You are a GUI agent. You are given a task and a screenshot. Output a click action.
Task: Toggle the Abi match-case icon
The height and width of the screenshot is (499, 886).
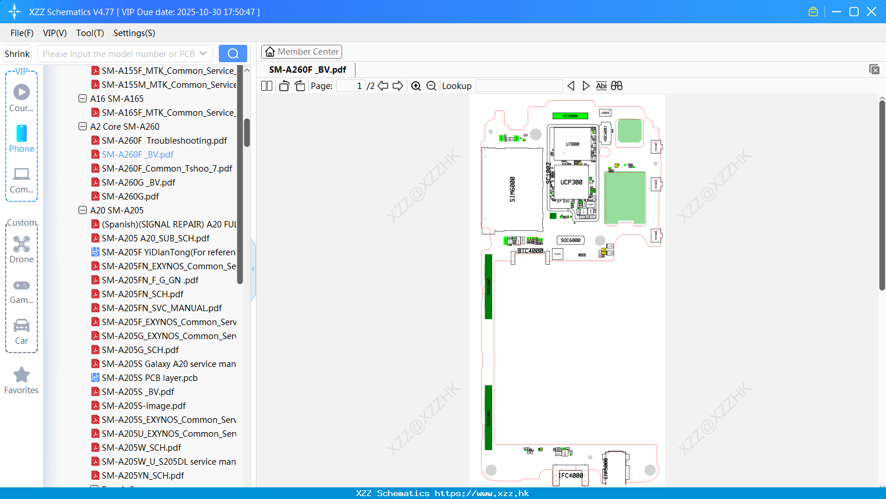tap(602, 86)
